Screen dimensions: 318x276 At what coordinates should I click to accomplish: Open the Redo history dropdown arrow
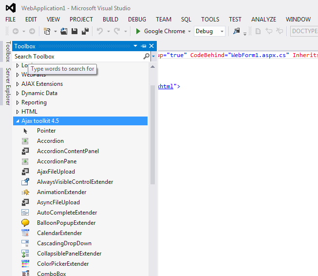[x=126, y=32]
